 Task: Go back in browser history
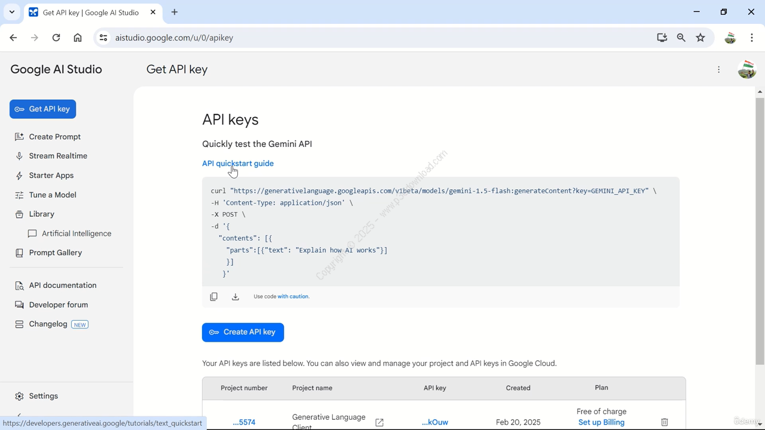click(13, 38)
